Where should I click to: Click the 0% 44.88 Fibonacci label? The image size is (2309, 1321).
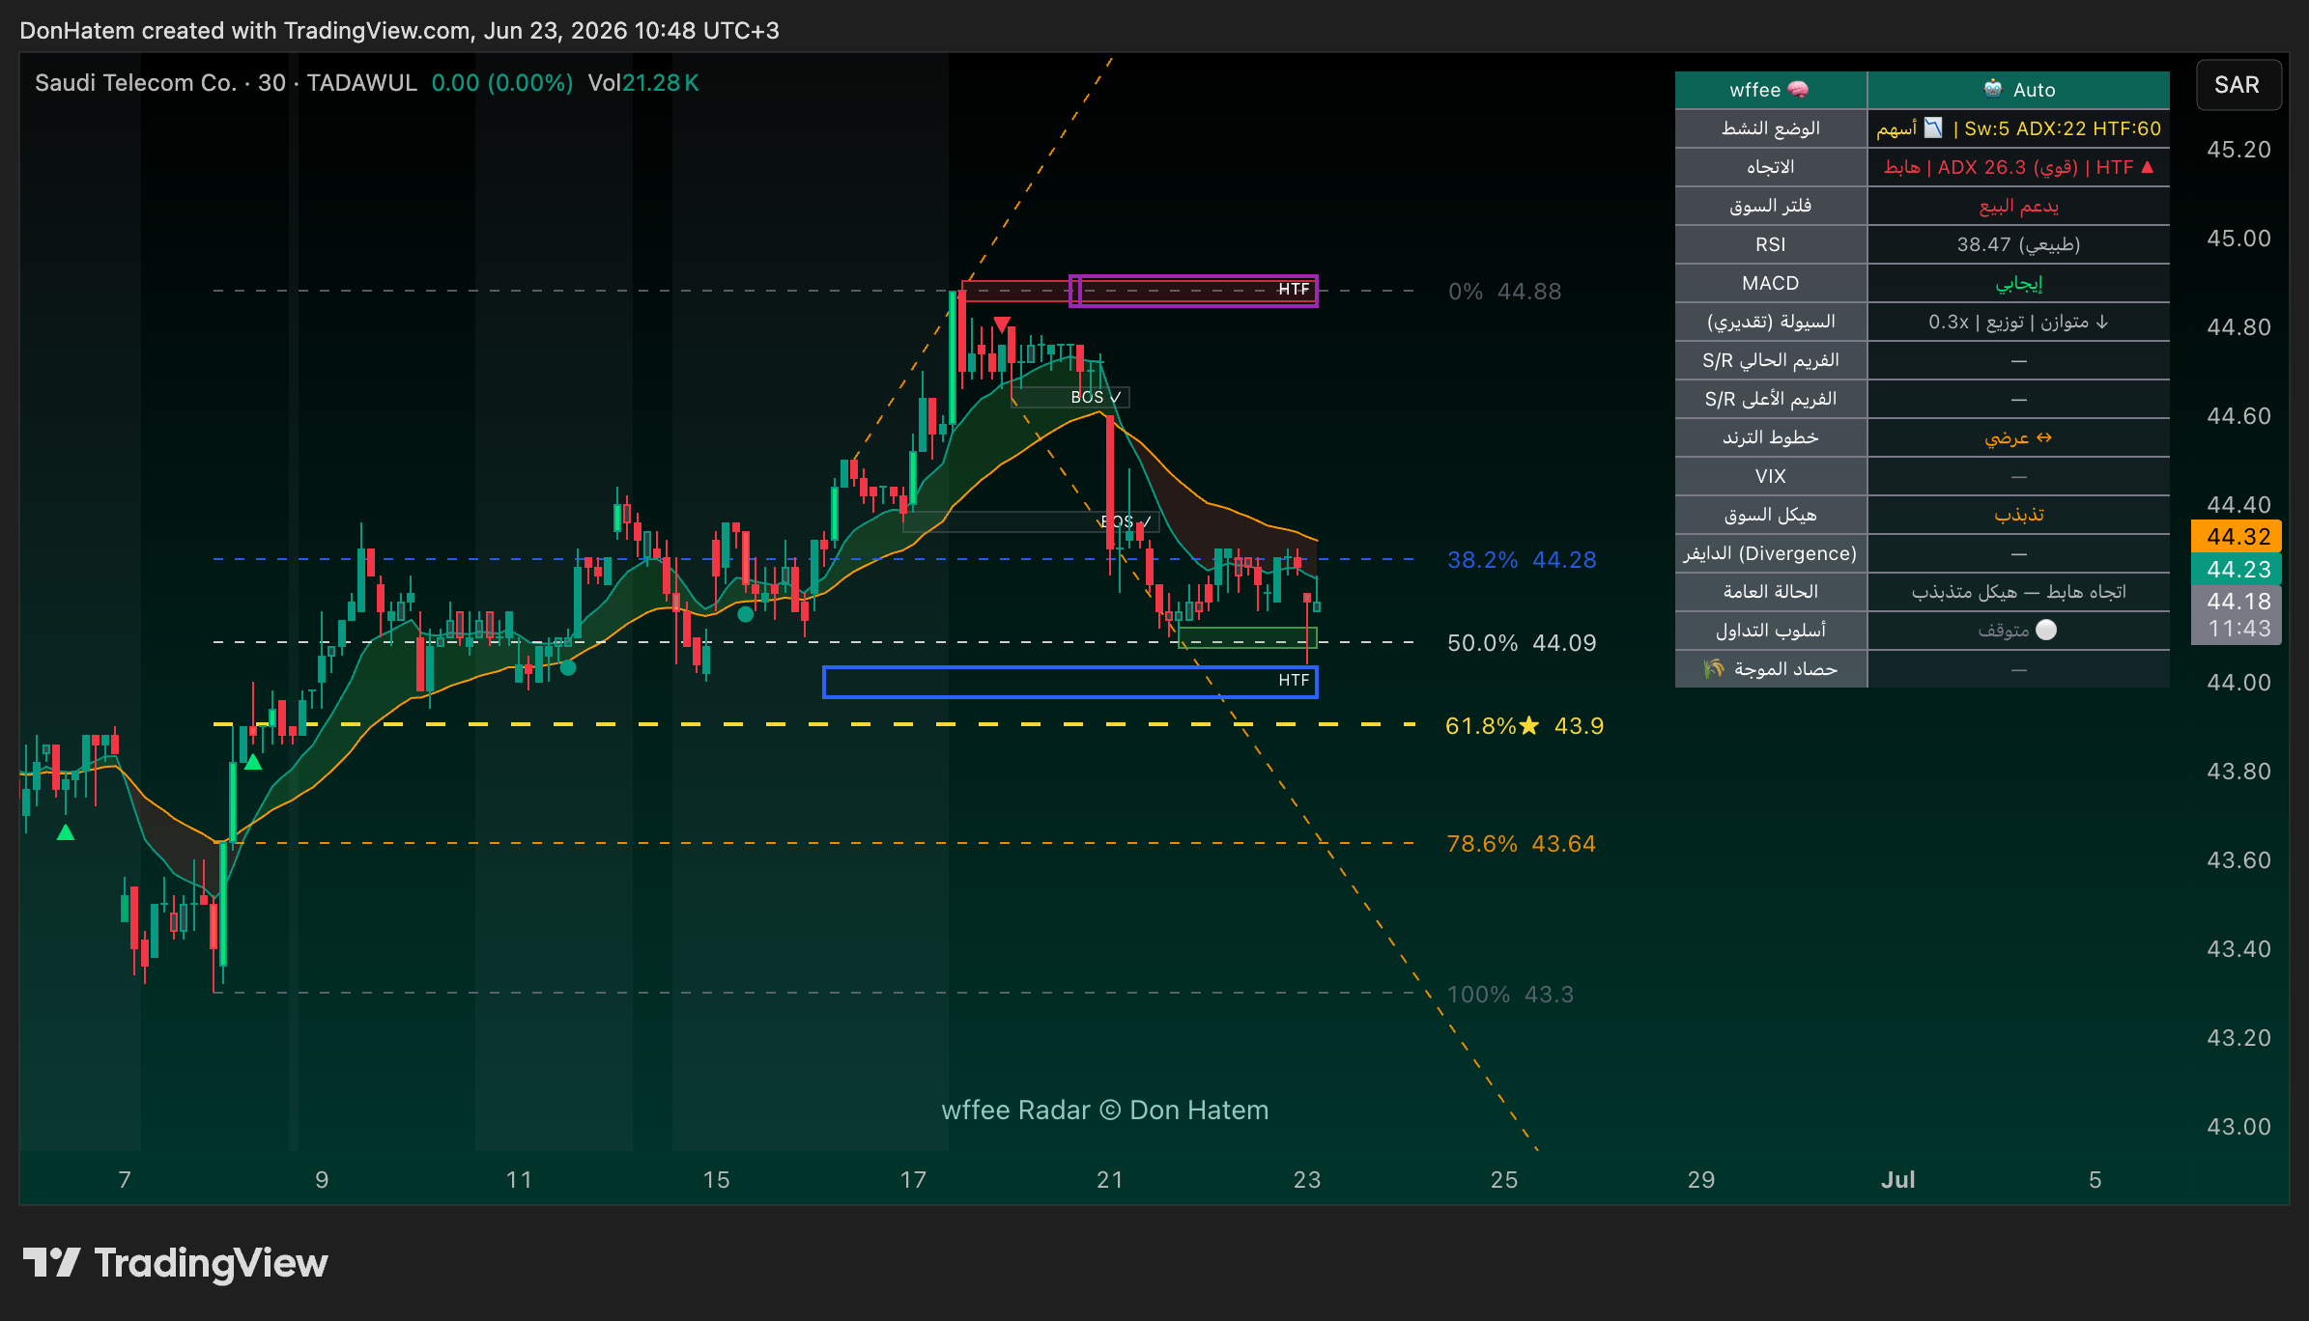click(1504, 292)
